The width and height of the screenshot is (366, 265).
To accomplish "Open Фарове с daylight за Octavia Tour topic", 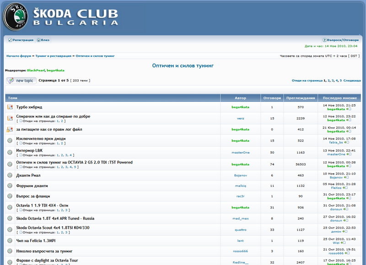I will pyautogui.click(x=47, y=260).
